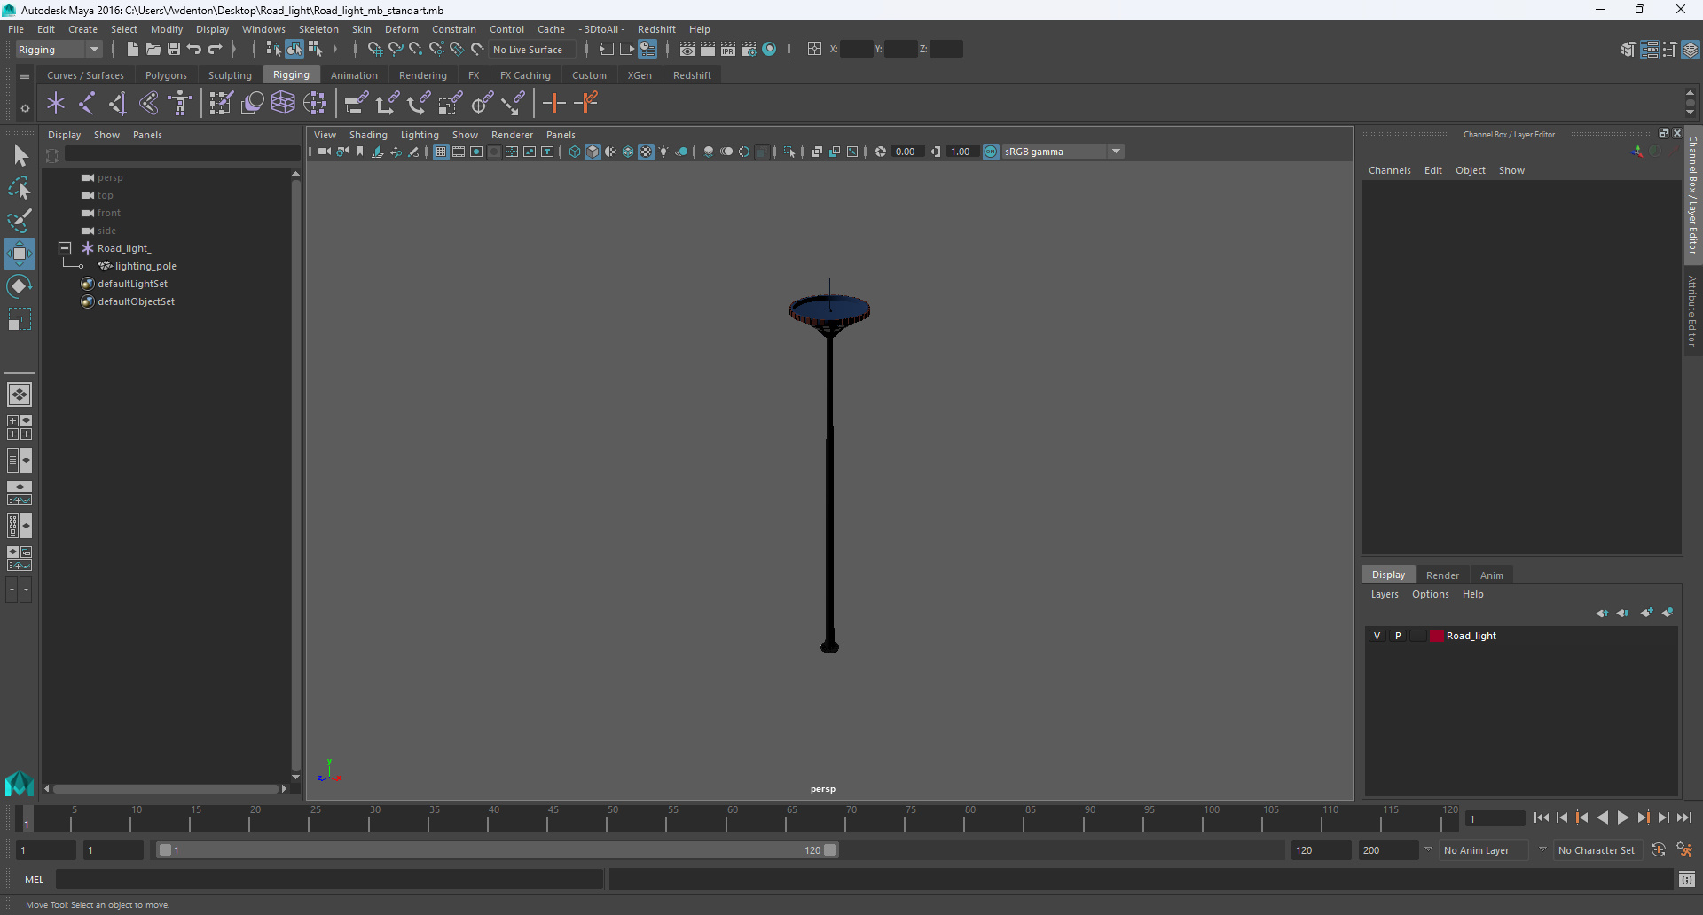The width and height of the screenshot is (1703, 915).
Task: Open the shelf tab selector menu icon
Action: pyautogui.click(x=25, y=76)
